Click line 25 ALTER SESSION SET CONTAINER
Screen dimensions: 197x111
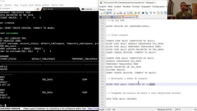[128, 26]
